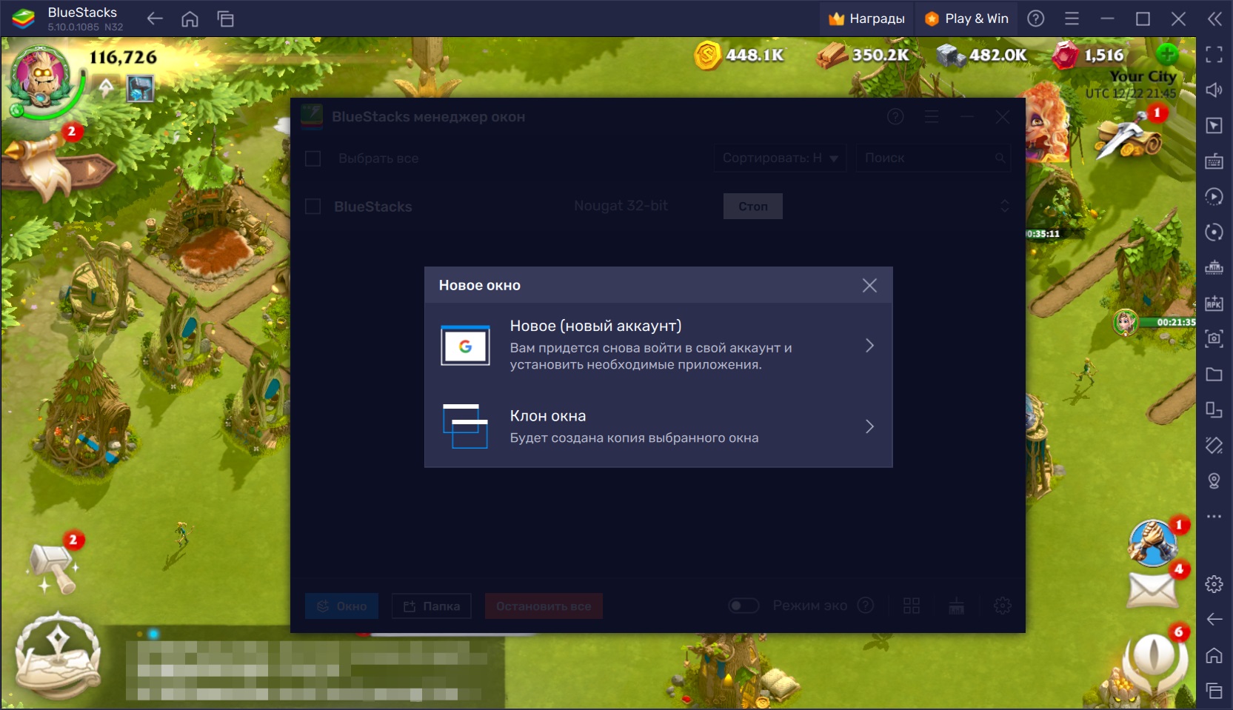Stop the BlueStacks instance with Стоп
The width and height of the screenshot is (1233, 710).
[x=752, y=207]
